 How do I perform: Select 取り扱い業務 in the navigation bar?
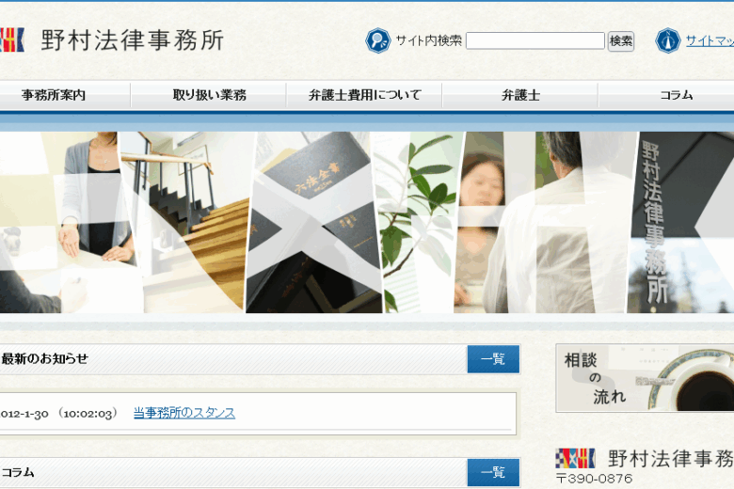point(209,95)
